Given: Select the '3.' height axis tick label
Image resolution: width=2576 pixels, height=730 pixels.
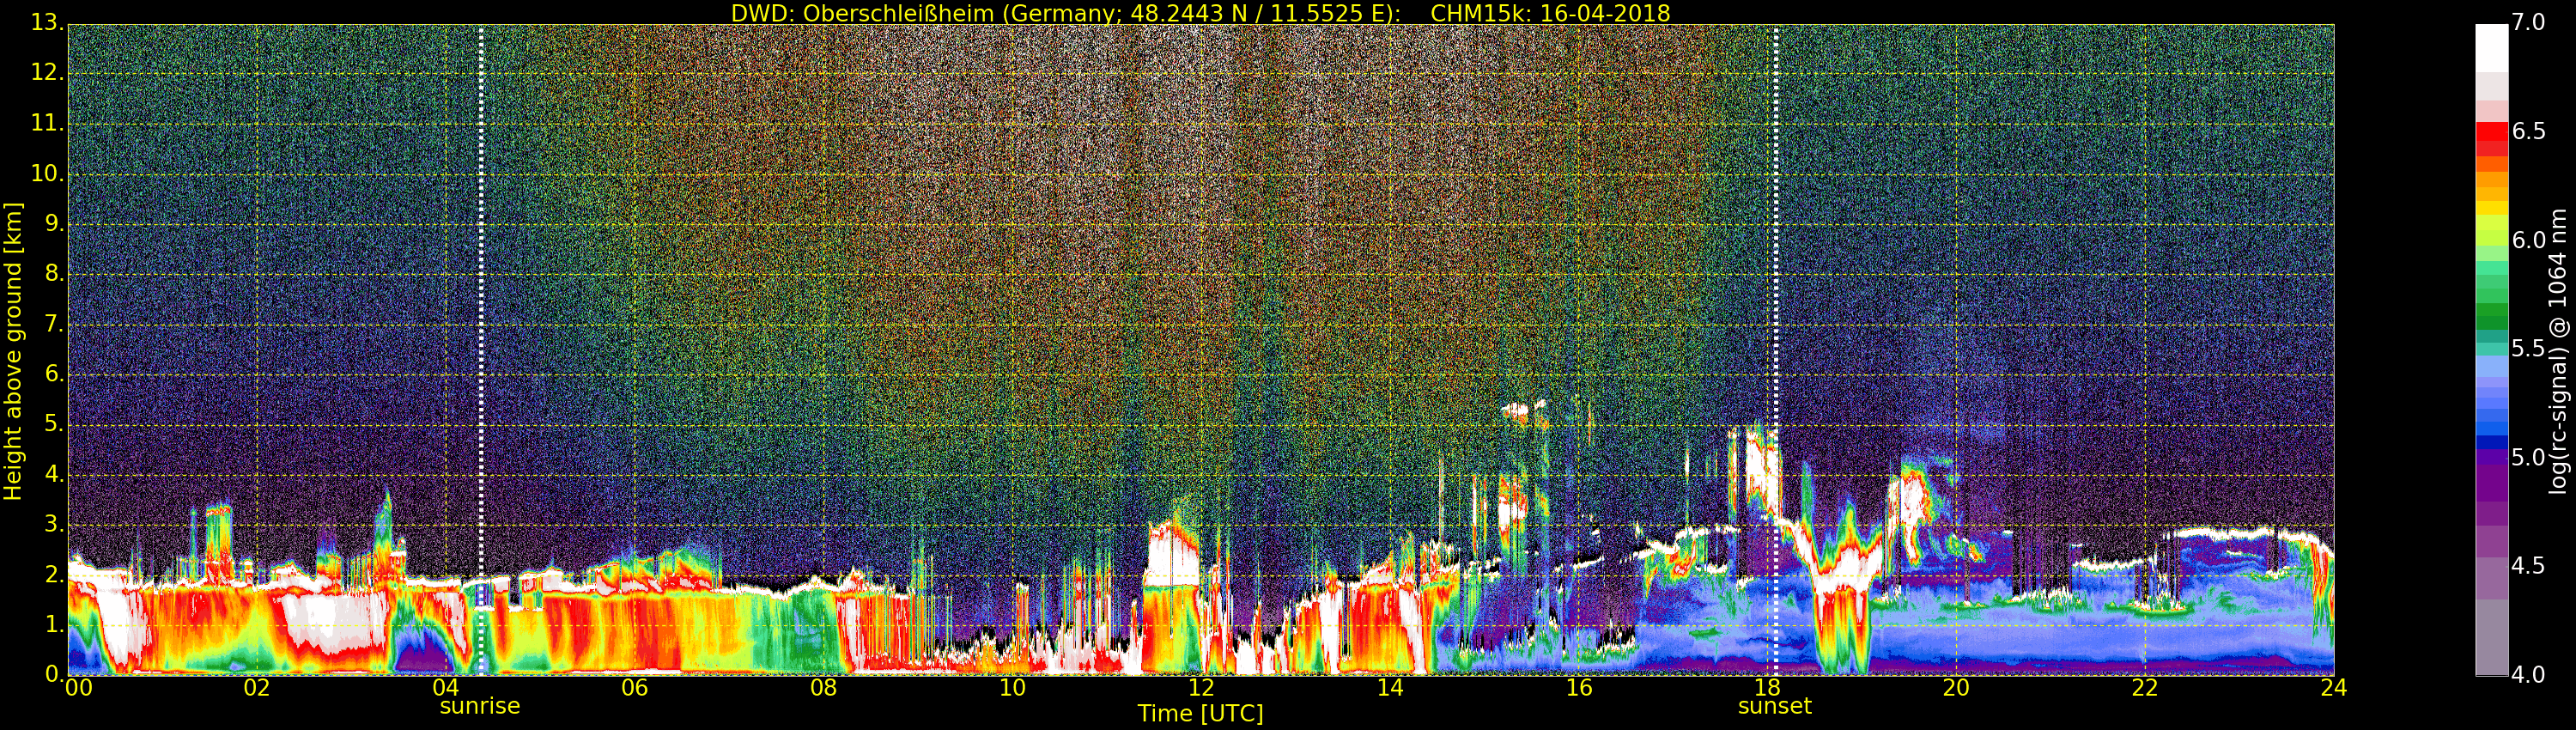Looking at the screenshot, I should [54, 524].
